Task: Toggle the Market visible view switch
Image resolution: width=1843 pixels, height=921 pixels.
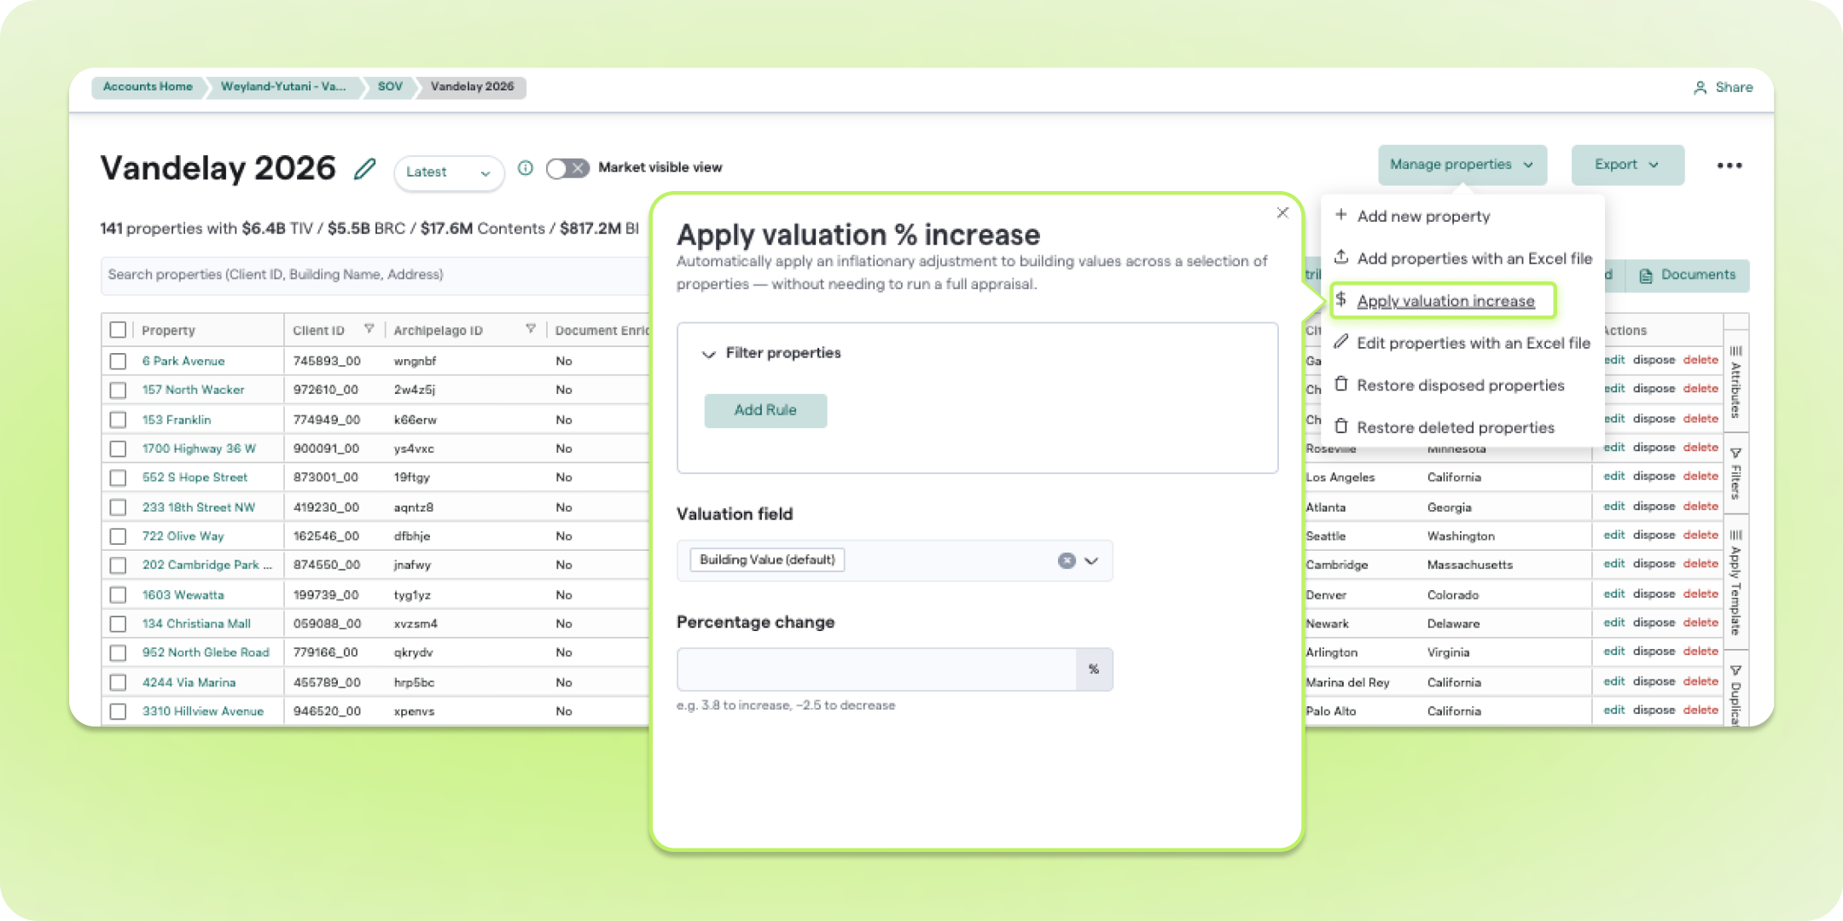Action: tap(567, 168)
